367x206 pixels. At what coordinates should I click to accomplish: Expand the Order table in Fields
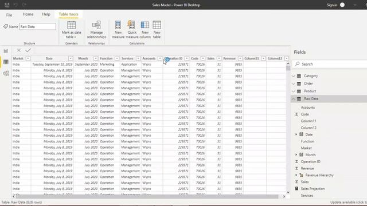[293, 84]
